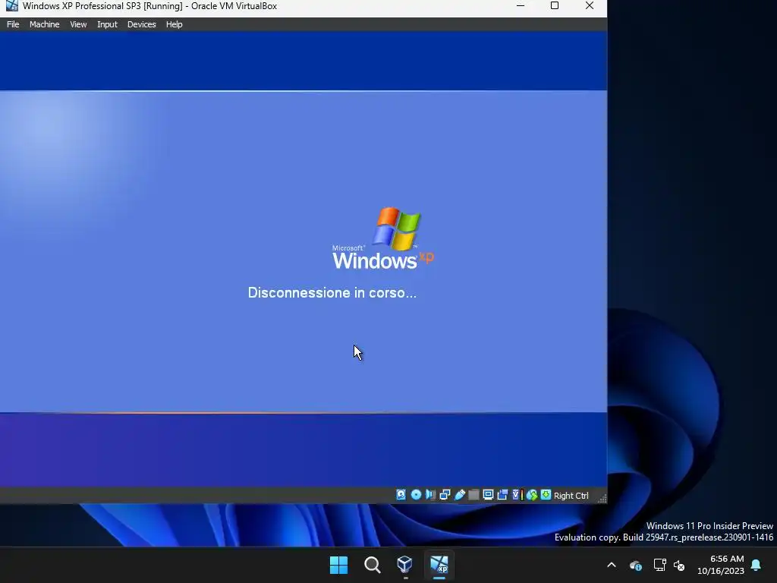Open the File menu in VirtualBox
This screenshot has width=777, height=583.
pos(13,24)
